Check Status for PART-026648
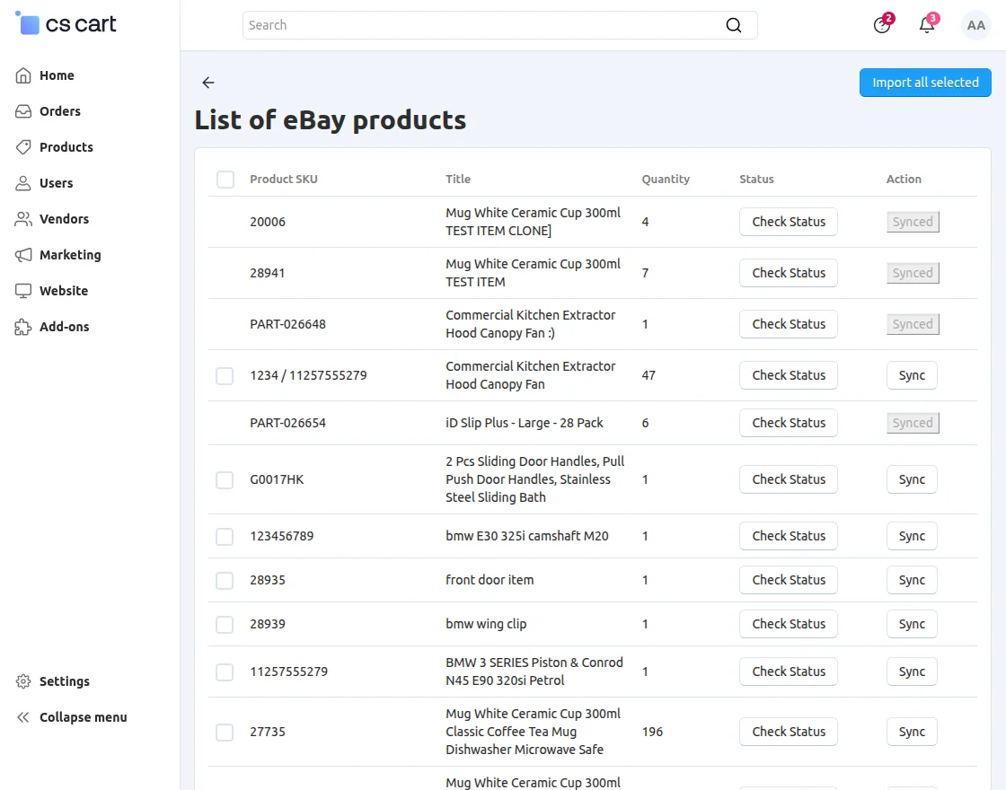1006x790 pixels. pyautogui.click(x=788, y=324)
